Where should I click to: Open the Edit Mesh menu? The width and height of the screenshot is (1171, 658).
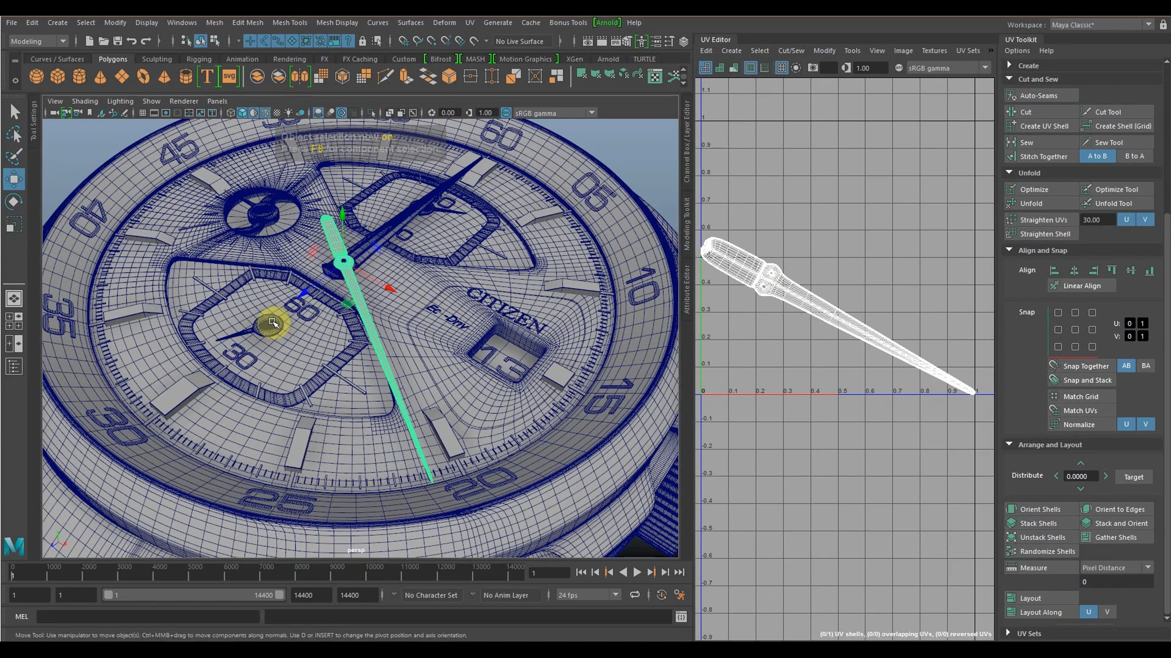pos(247,22)
